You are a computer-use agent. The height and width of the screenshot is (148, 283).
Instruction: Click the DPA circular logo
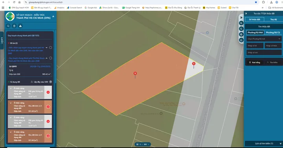(10, 16)
